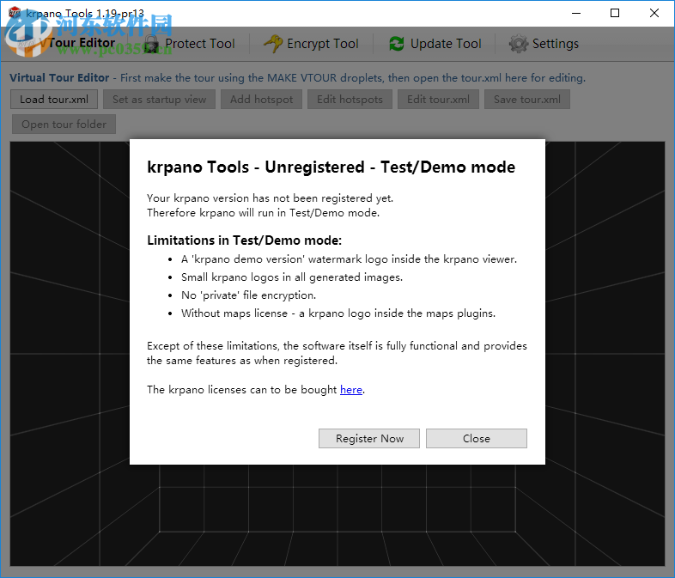Click the 'Limitations in Test/Demo mode:' heading
The image size is (675, 578).
(244, 240)
